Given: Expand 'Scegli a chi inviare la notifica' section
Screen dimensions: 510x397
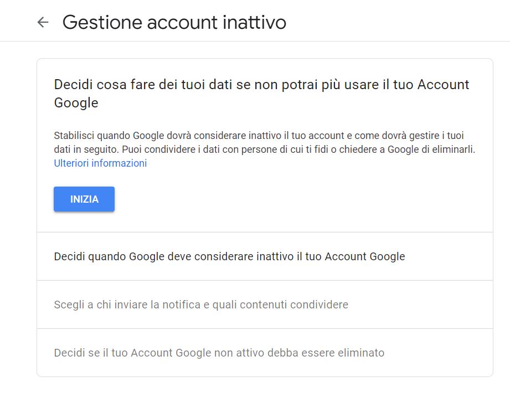Looking at the screenshot, I should pyautogui.click(x=201, y=305).
